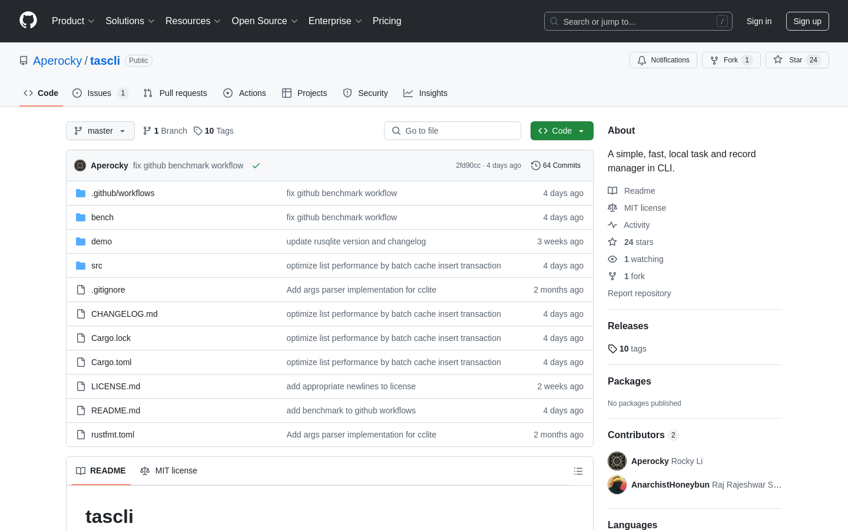Open the 10 Tags link
The width and height of the screenshot is (848, 530).
(214, 131)
